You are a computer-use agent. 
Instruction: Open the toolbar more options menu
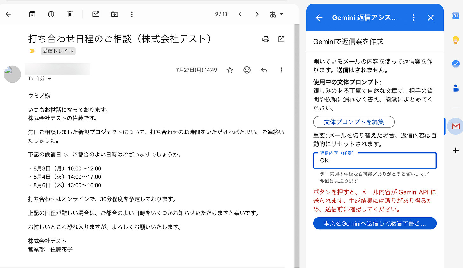132,14
